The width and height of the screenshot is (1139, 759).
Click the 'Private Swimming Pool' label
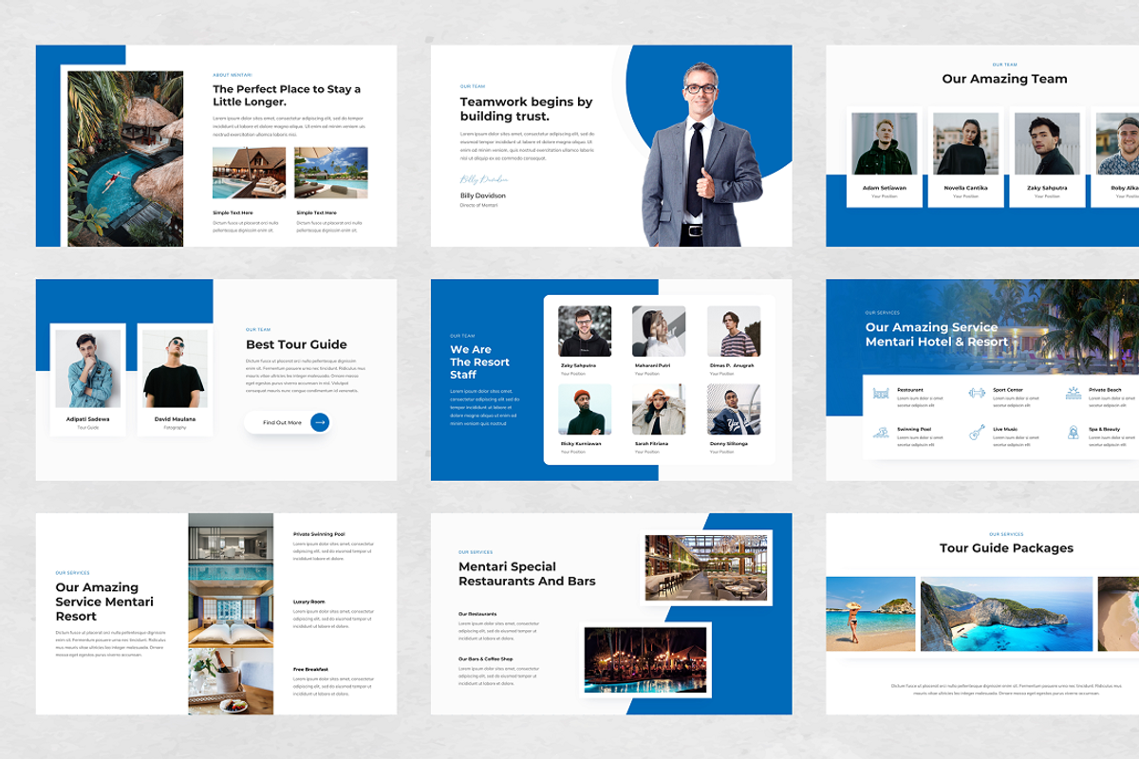pyautogui.click(x=319, y=534)
